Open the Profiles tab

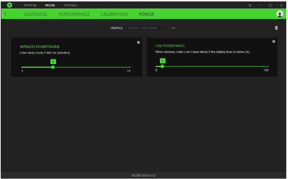[x=70, y=5]
